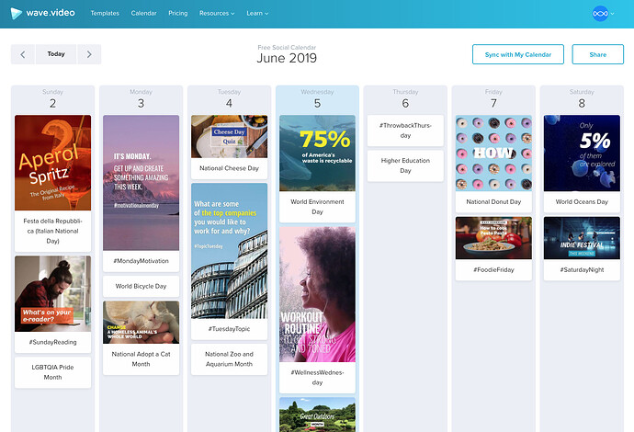This screenshot has height=432, width=634.
Task: Select the World Oceans Day 5% thumbnail
Action: 582,153
